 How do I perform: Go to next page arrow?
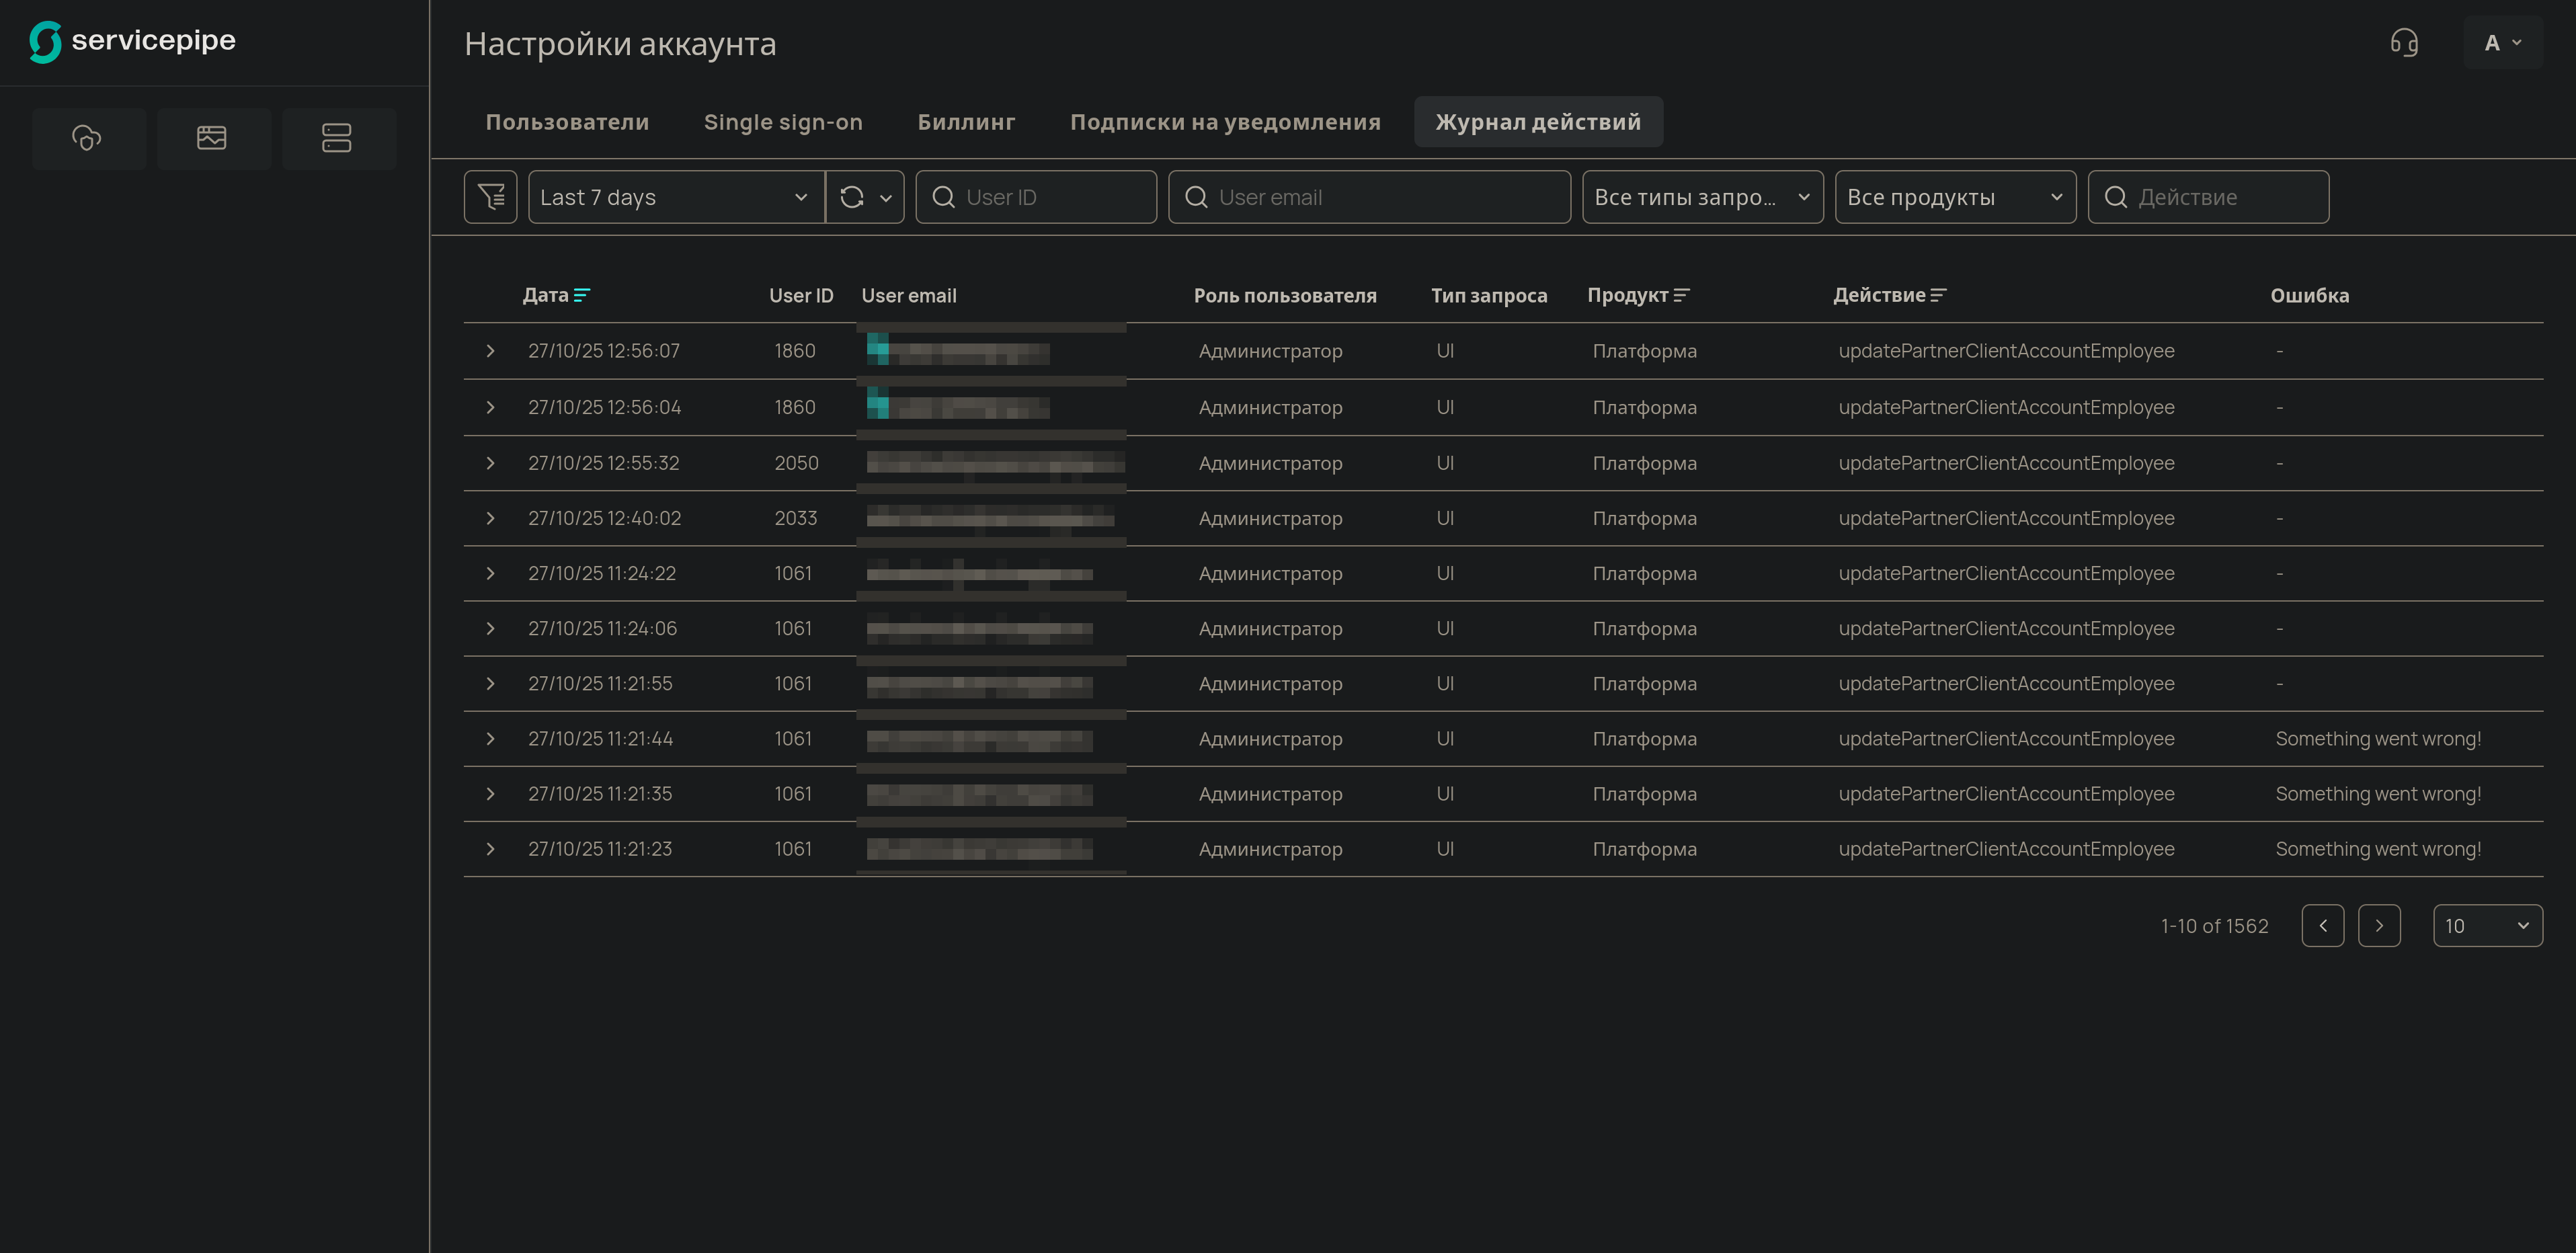tap(2379, 925)
